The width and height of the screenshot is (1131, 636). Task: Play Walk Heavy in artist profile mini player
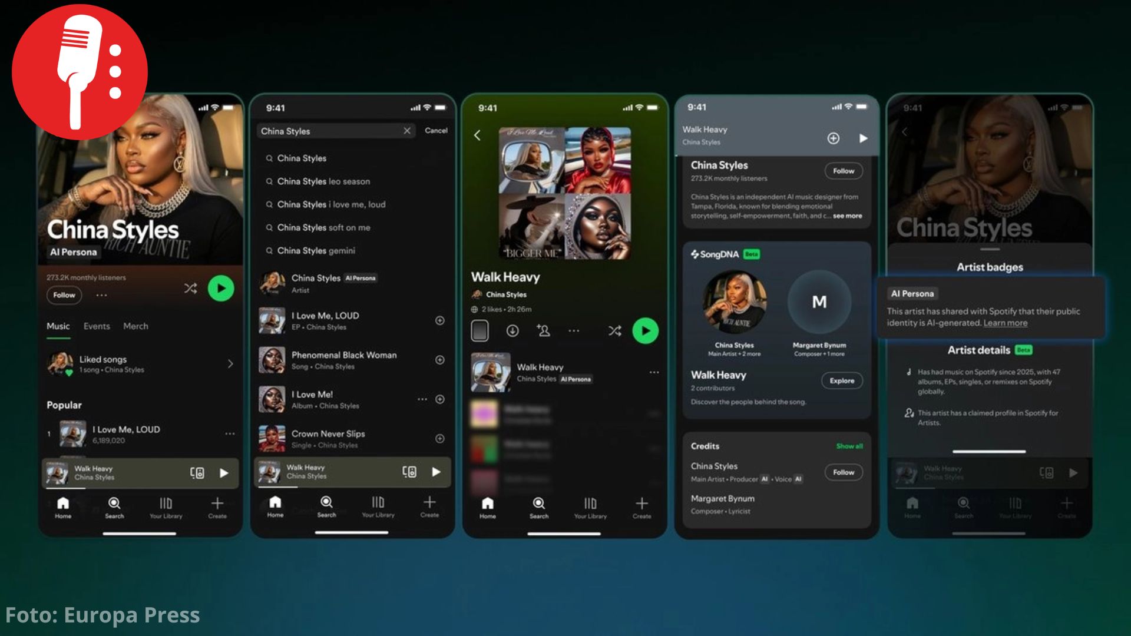click(x=224, y=473)
